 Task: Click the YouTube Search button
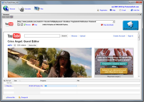[x=64, y=36]
